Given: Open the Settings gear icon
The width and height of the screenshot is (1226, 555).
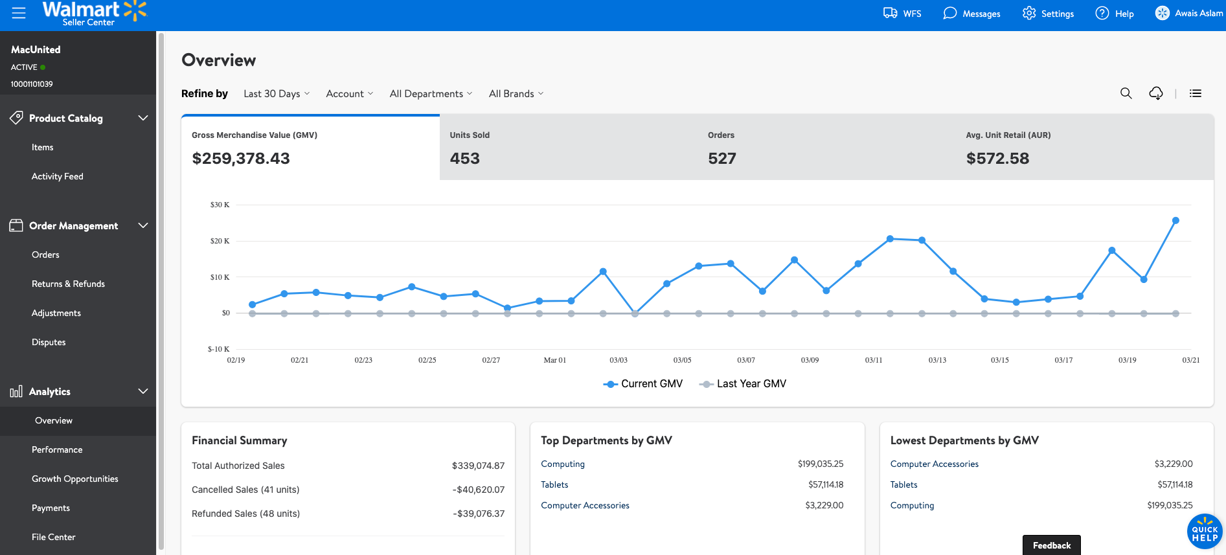Looking at the screenshot, I should (x=1029, y=13).
